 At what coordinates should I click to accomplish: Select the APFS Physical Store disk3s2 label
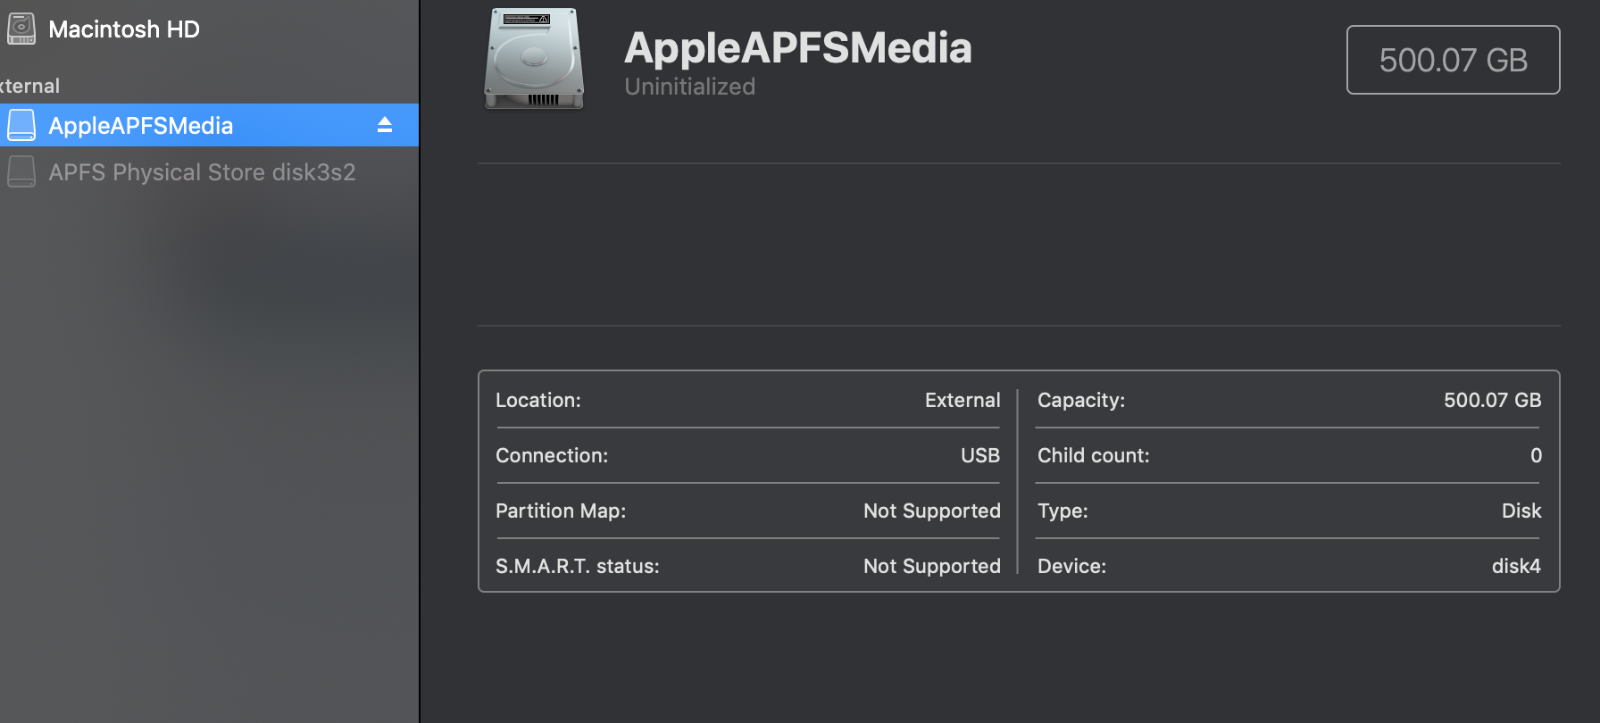coord(202,172)
